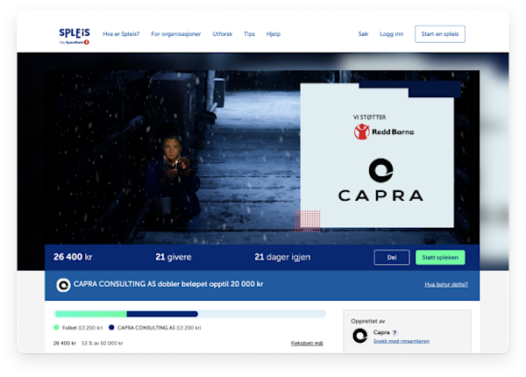Share the fundraiser with the Del button
This screenshot has width=526, height=377.
click(x=392, y=257)
